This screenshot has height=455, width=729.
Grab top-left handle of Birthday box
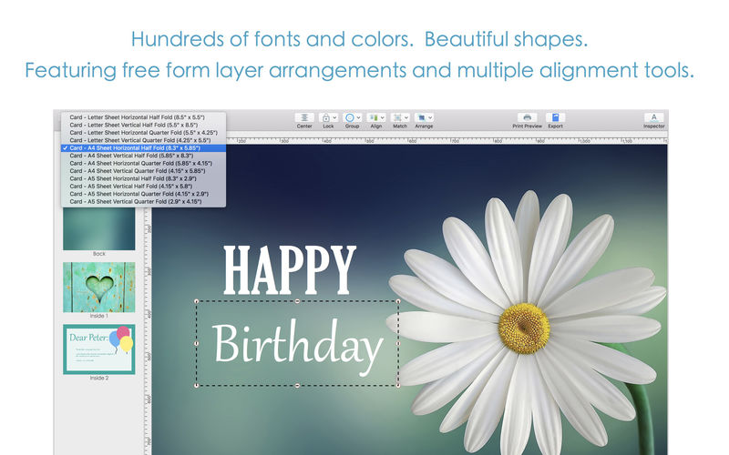[x=196, y=301]
